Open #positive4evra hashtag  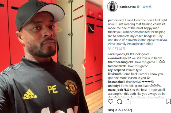(x=157, y=40)
